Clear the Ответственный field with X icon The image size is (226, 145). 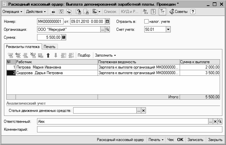(215, 122)
